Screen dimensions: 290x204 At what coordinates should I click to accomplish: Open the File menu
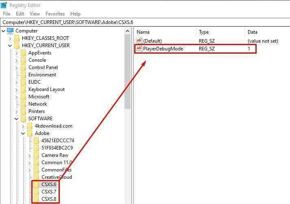tap(7, 14)
